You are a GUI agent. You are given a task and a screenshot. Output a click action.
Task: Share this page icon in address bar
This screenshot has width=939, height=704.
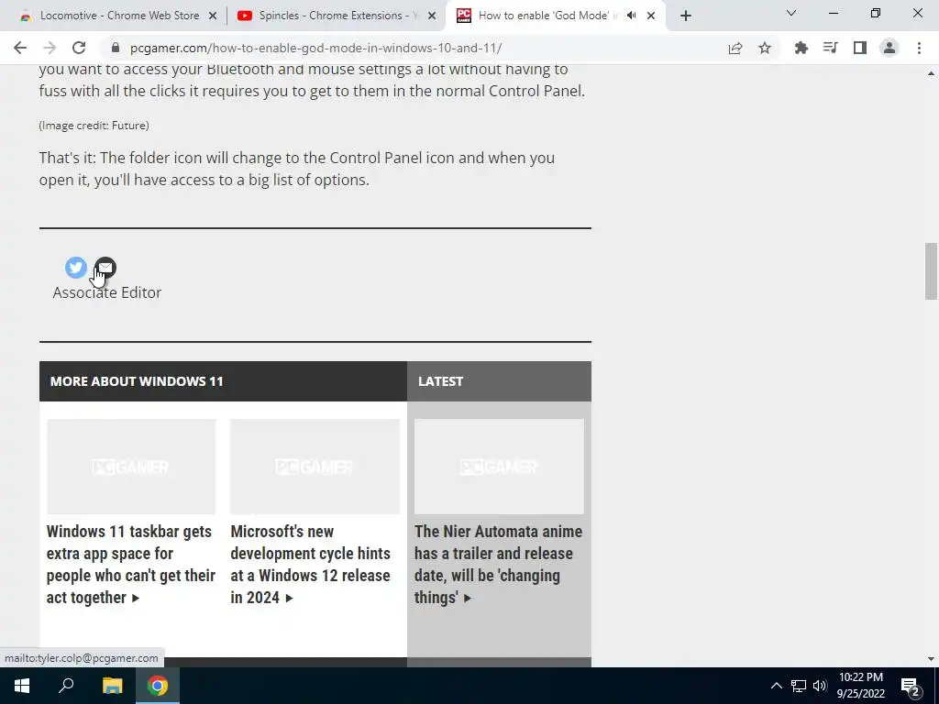tap(735, 48)
